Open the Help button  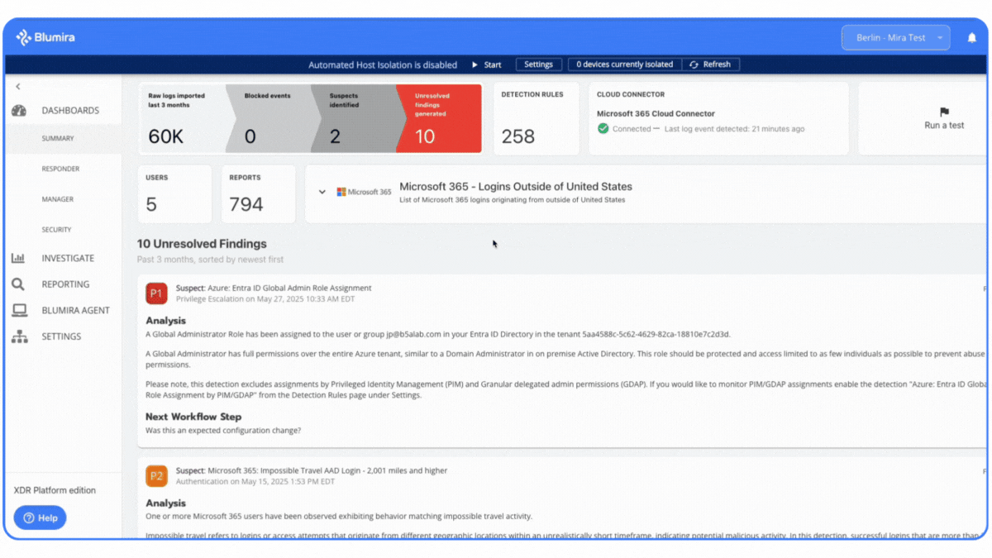tap(40, 517)
